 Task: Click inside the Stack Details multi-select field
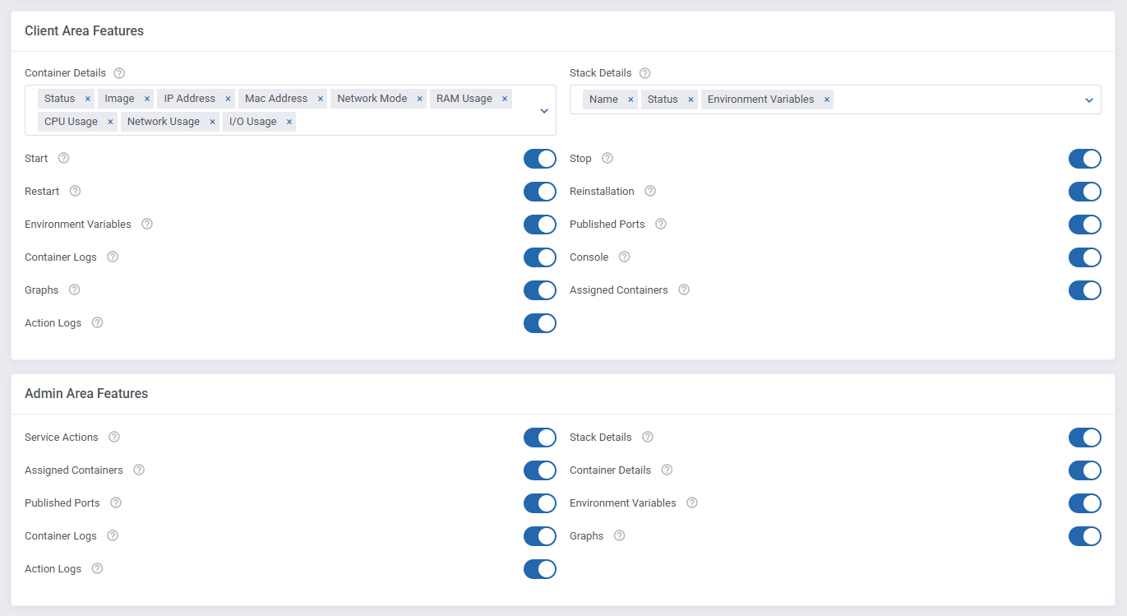pyautogui.click(x=835, y=100)
